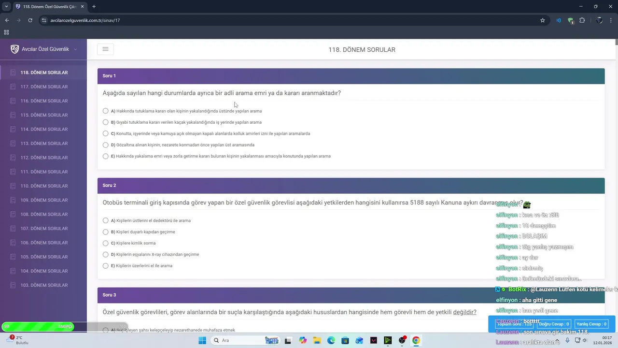This screenshot has width=618, height=348.
Task: Click the blue sound-wave extension icon
Action: pyautogui.click(x=559, y=20)
